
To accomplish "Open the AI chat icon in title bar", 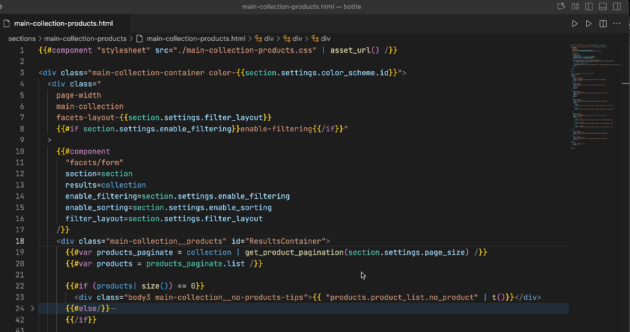I will coord(562,6).
